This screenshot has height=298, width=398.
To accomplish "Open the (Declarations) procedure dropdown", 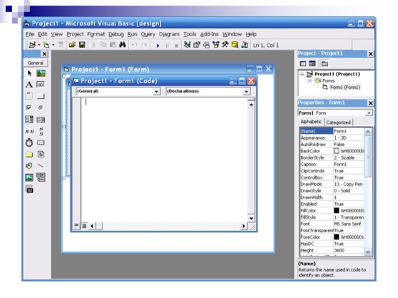I will pyautogui.click(x=246, y=91).
